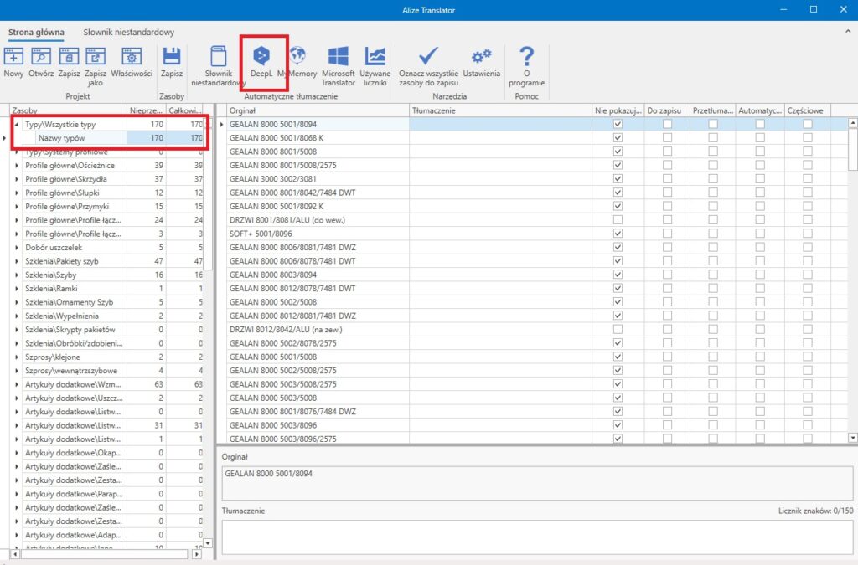Image resolution: width=858 pixels, height=565 pixels.
Task: Click Częściowe column header
Action: (808, 110)
